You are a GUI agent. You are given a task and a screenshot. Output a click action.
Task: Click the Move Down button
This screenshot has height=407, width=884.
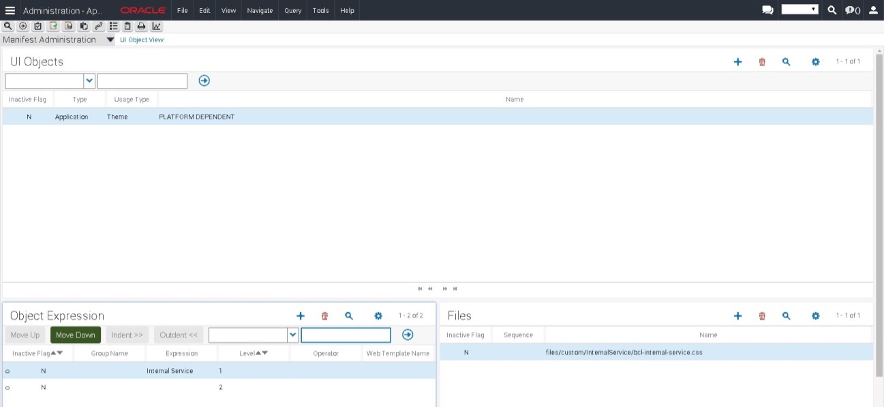[76, 335]
